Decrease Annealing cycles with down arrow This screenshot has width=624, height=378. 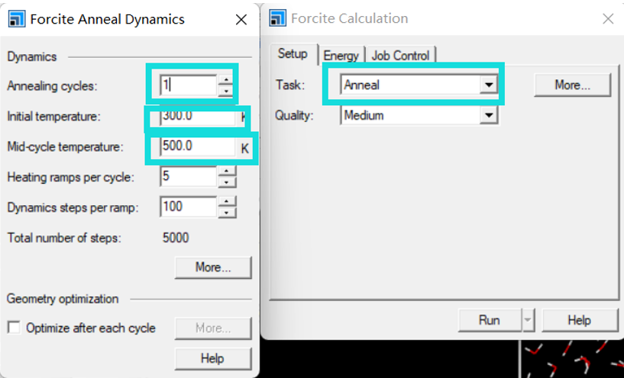point(227,91)
